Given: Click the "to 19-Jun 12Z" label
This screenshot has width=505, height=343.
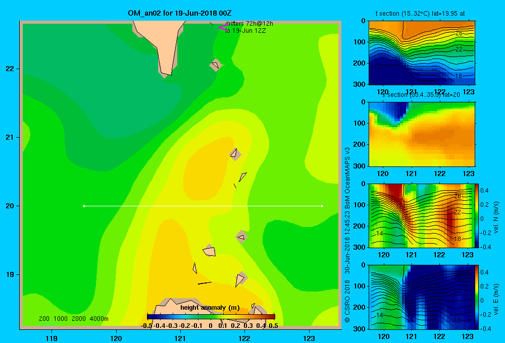Looking at the screenshot, I should coord(245,31).
